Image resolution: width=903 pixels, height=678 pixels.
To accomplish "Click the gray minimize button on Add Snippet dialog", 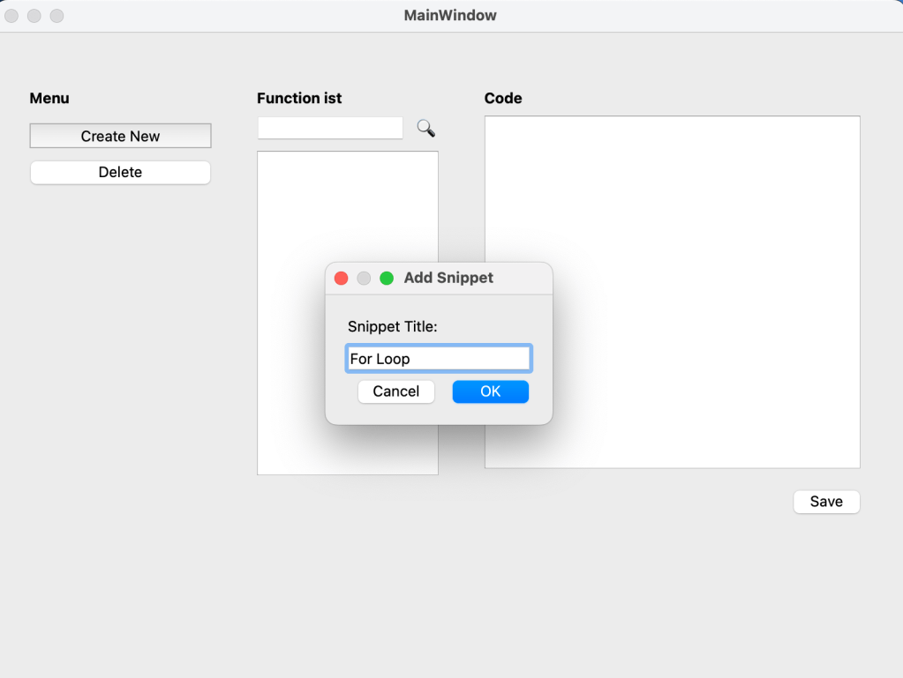I will point(364,279).
